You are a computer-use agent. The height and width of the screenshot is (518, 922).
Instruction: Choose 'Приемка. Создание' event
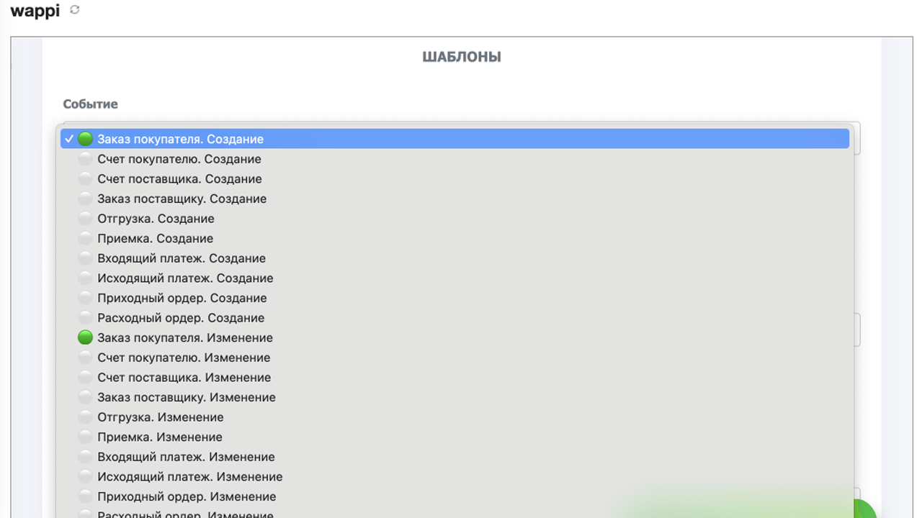point(155,239)
